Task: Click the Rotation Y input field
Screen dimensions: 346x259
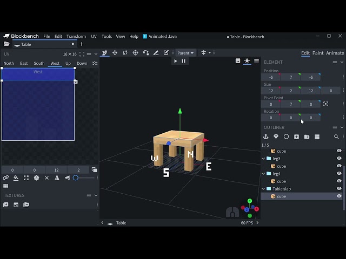Action: click(x=291, y=118)
